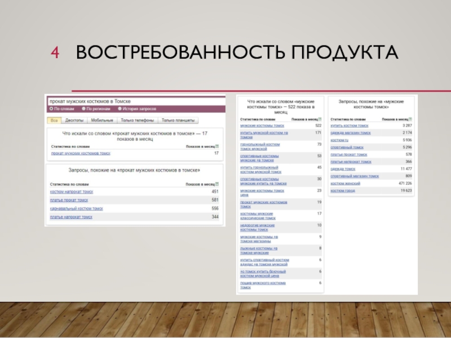The width and height of the screenshot is (451, 338).
Task: Open the «Мобильные» tab
Action: [102, 120]
